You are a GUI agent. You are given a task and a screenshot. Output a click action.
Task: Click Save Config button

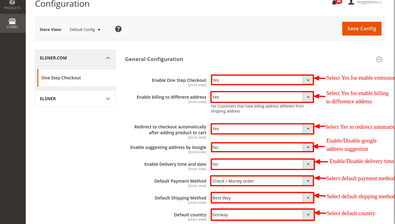click(362, 28)
